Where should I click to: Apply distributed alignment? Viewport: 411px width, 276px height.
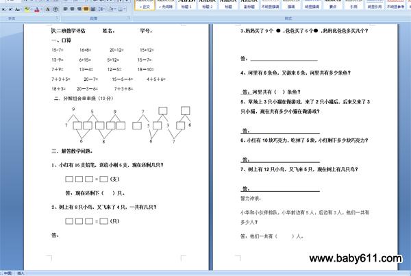pyautogui.click(x=92, y=9)
